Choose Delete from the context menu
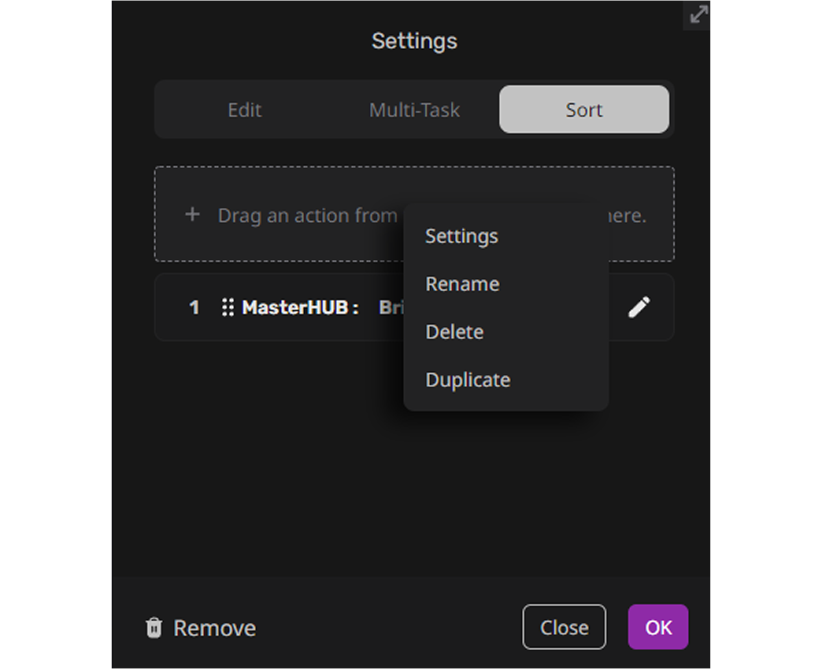 (x=455, y=332)
